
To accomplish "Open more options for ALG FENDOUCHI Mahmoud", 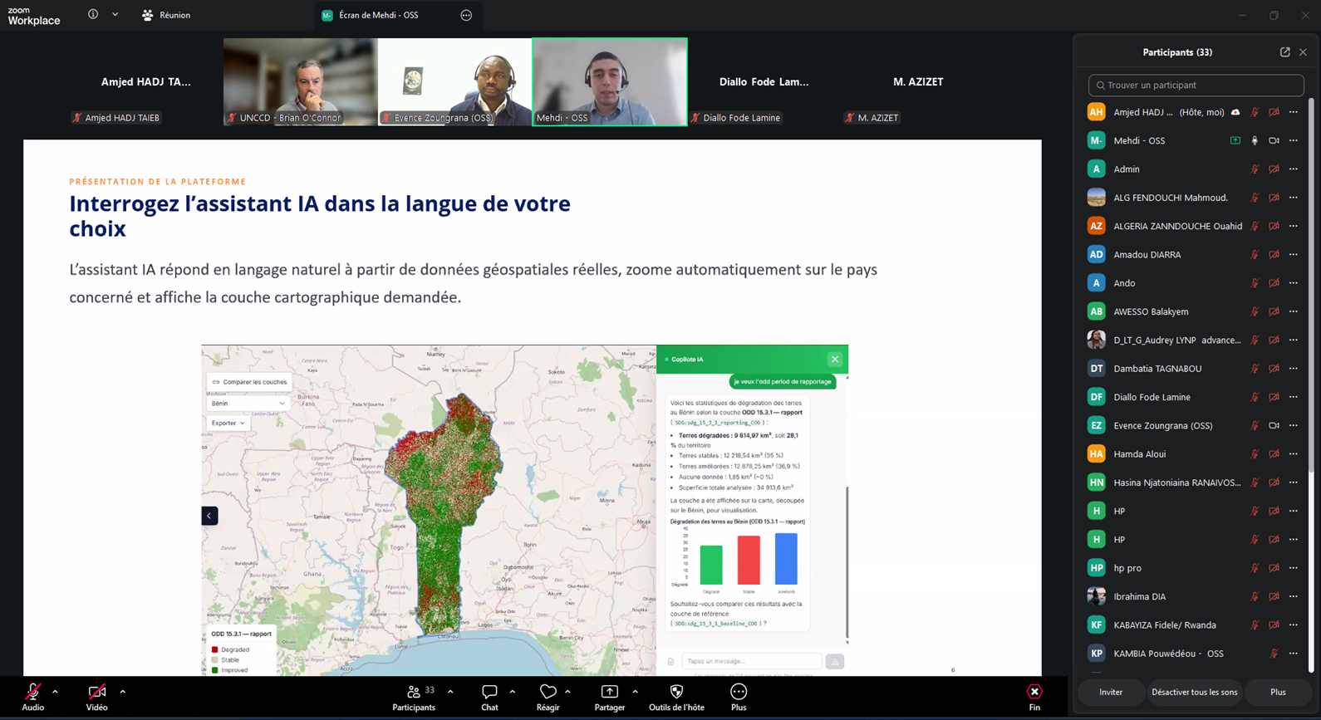I will click(x=1294, y=198).
